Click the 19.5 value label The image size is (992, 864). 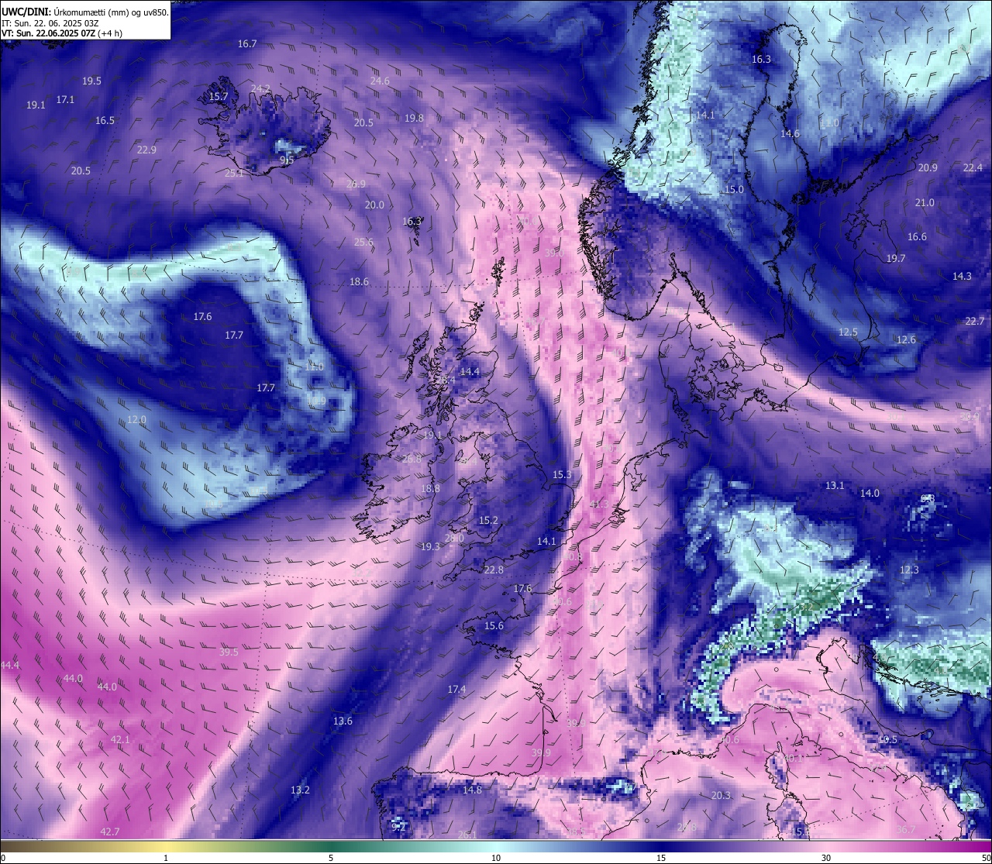91,81
